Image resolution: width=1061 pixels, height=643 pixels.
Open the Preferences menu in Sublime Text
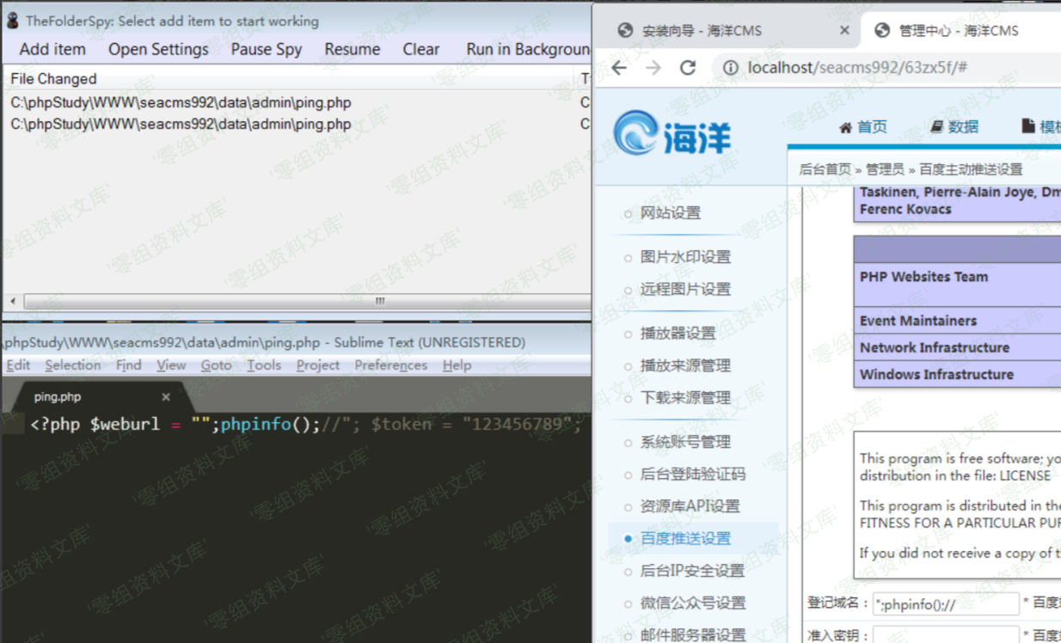(x=390, y=365)
